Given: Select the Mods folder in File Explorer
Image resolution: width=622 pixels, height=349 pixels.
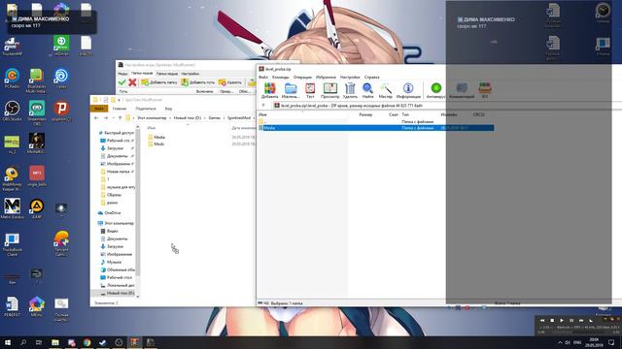Looking at the screenshot, I should tap(155, 144).
